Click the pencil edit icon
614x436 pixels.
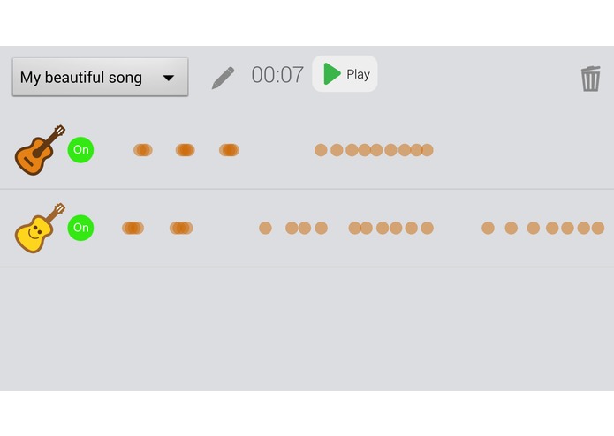[224, 77]
